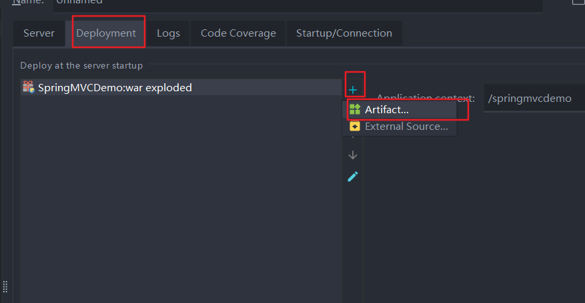585x303 pixels.
Task: Switch to the Server tab
Action: (x=39, y=33)
